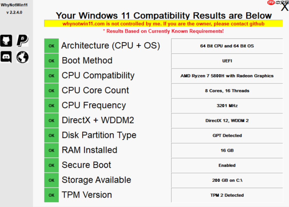Screen dimensions: 289x207
Task: Click the UEFI result value
Action: pos(227,61)
